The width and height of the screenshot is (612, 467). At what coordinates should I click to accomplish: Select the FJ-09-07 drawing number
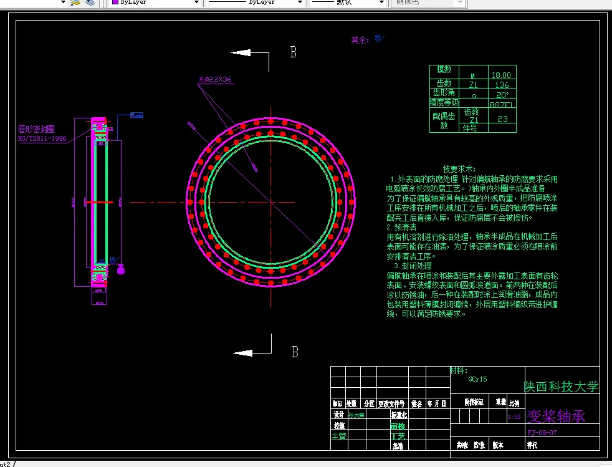pyautogui.click(x=542, y=433)
